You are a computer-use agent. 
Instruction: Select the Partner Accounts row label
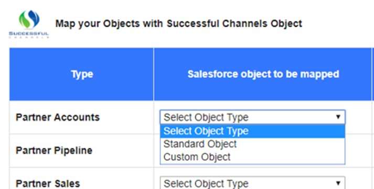(58, 117)
